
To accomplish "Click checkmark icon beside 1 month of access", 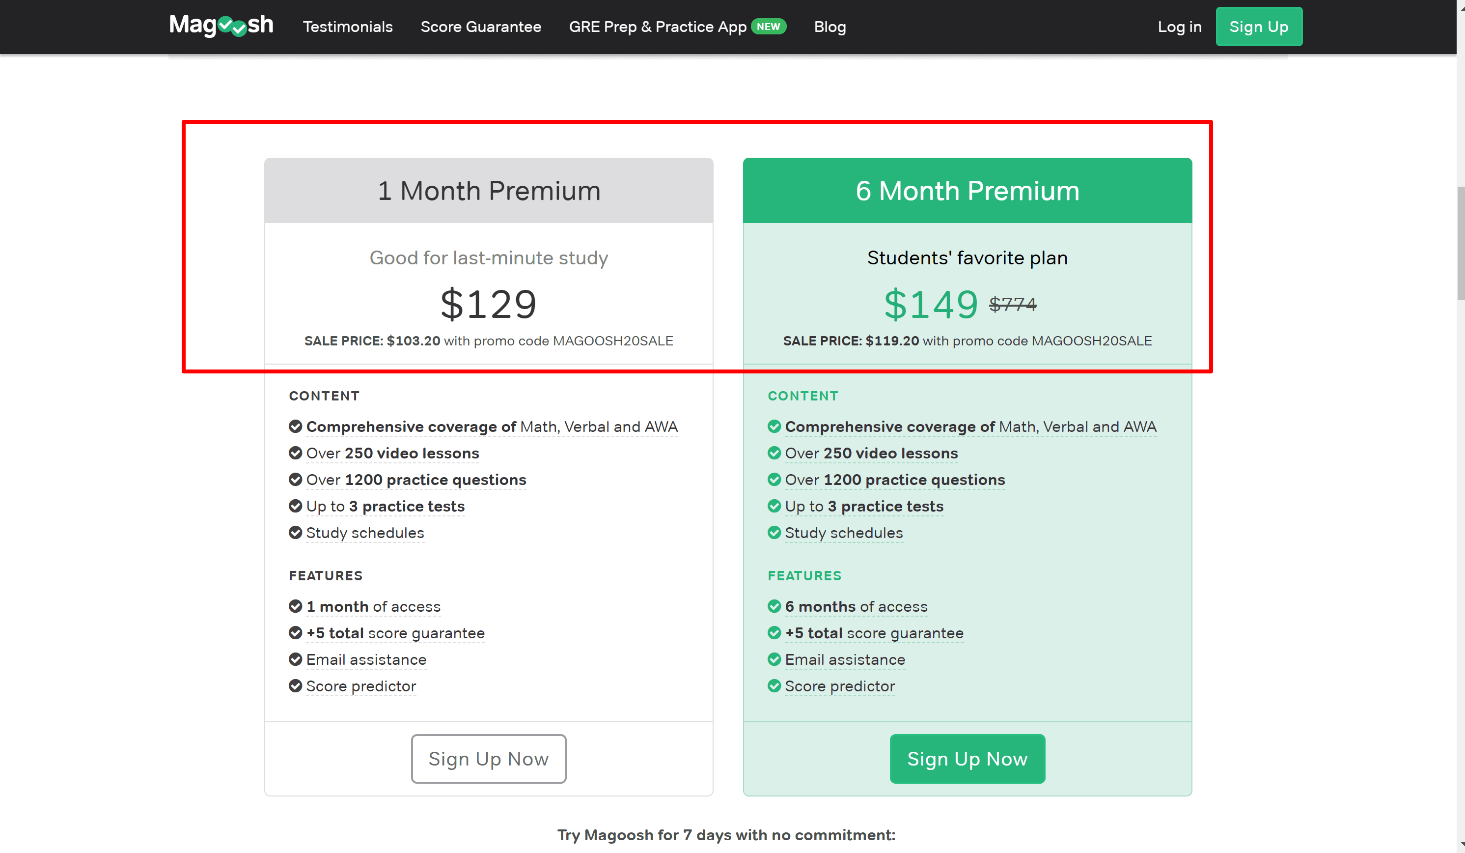I will pyautogui.click(x=295, y=606).
